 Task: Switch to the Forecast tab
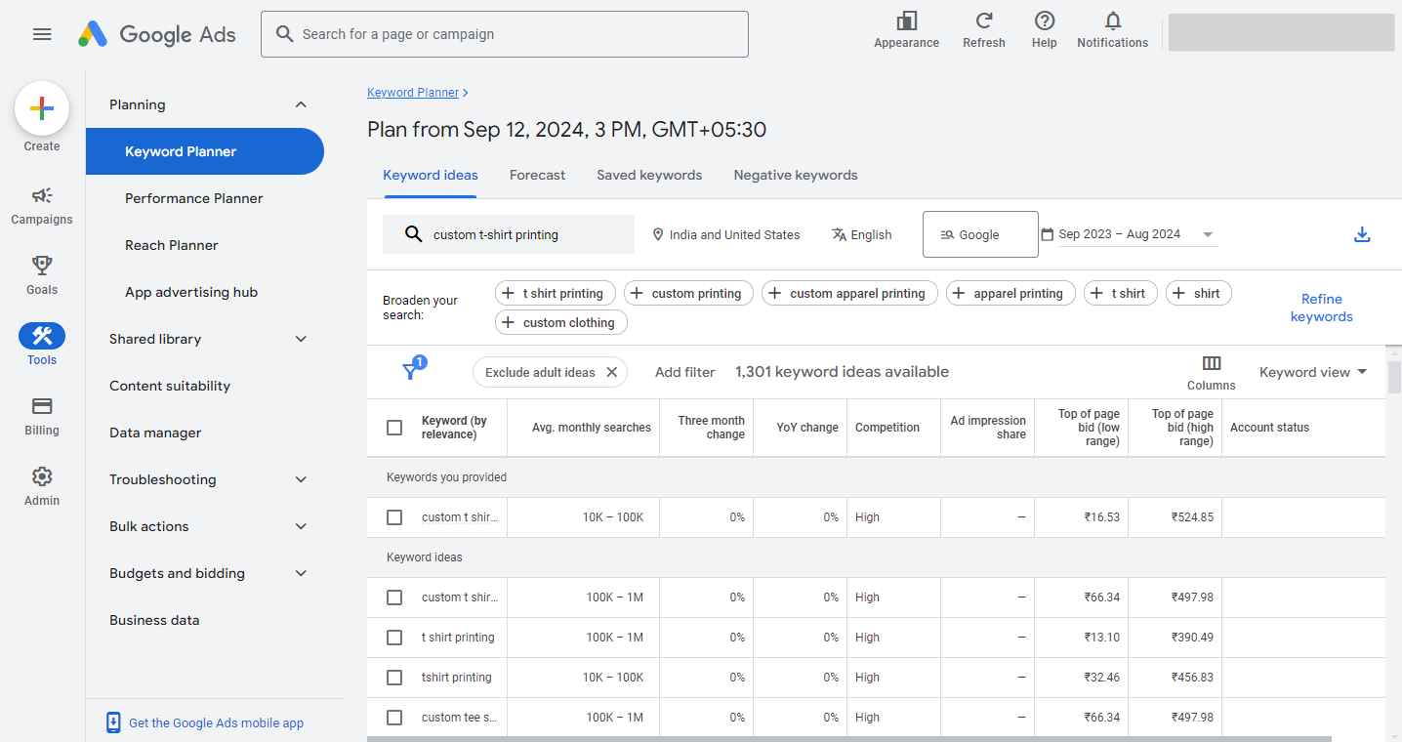click(x=537, y=176)
